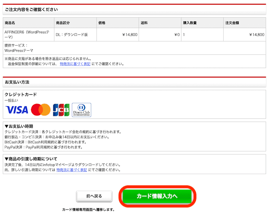Screen dimensions: 268x214
Task: Click the 決済完了後、14日以内 download notice
Action: [x=63, y=164]
